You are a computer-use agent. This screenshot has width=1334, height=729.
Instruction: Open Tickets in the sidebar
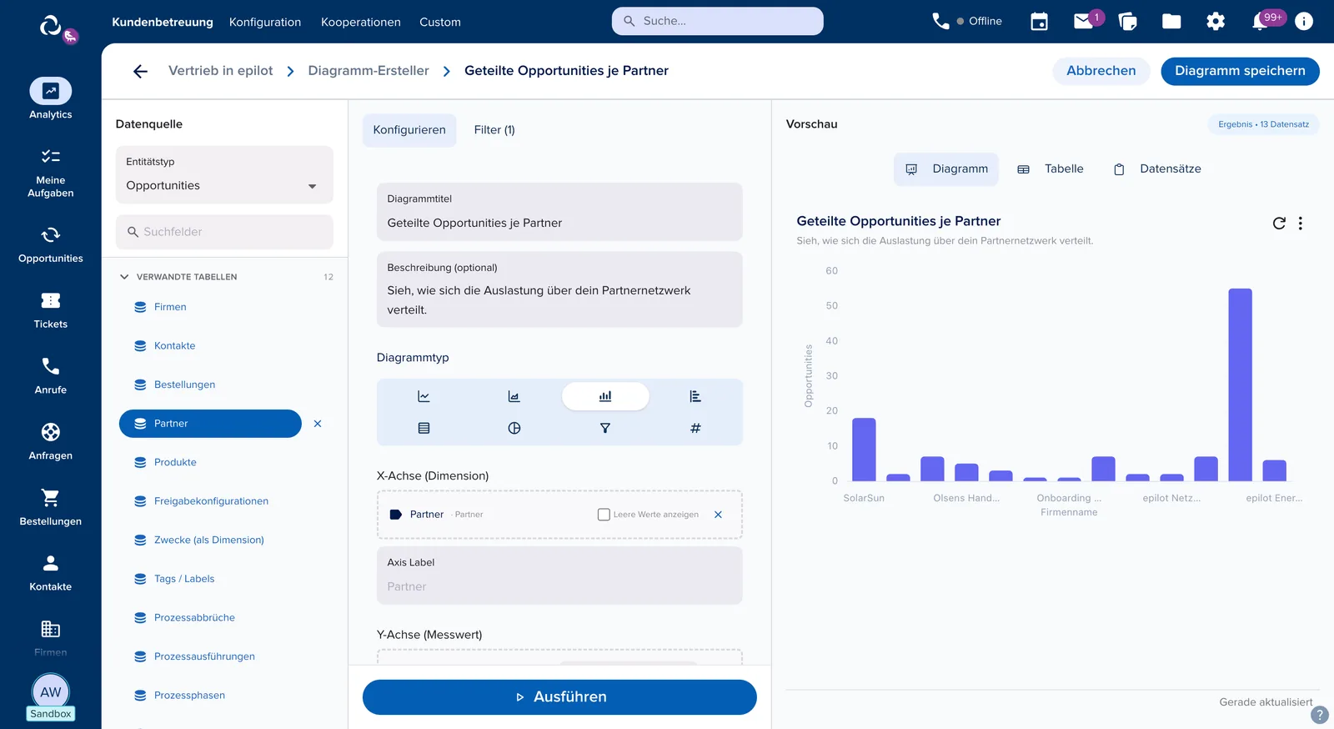click(51, 310)
